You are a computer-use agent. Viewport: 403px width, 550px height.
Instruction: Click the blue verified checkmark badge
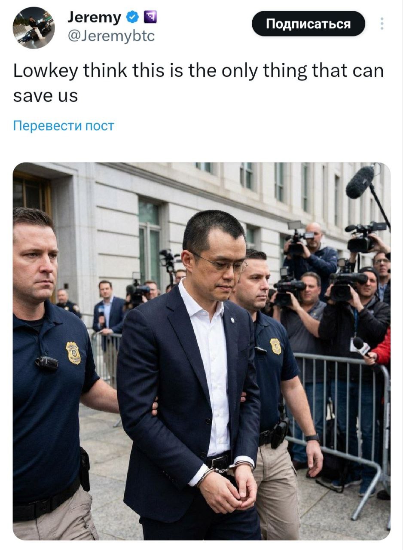point(133,18)
